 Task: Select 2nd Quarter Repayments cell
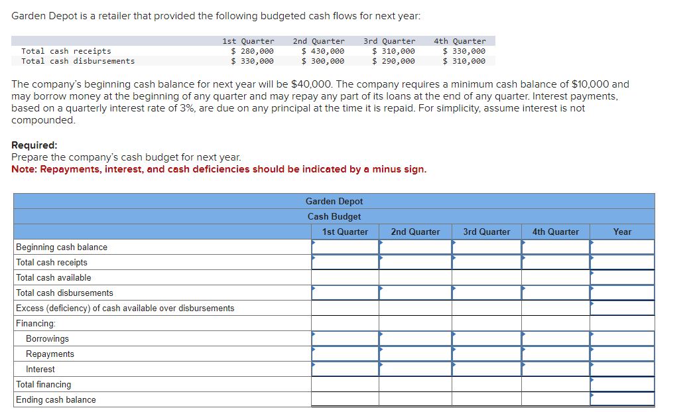(x=415, y=354)
